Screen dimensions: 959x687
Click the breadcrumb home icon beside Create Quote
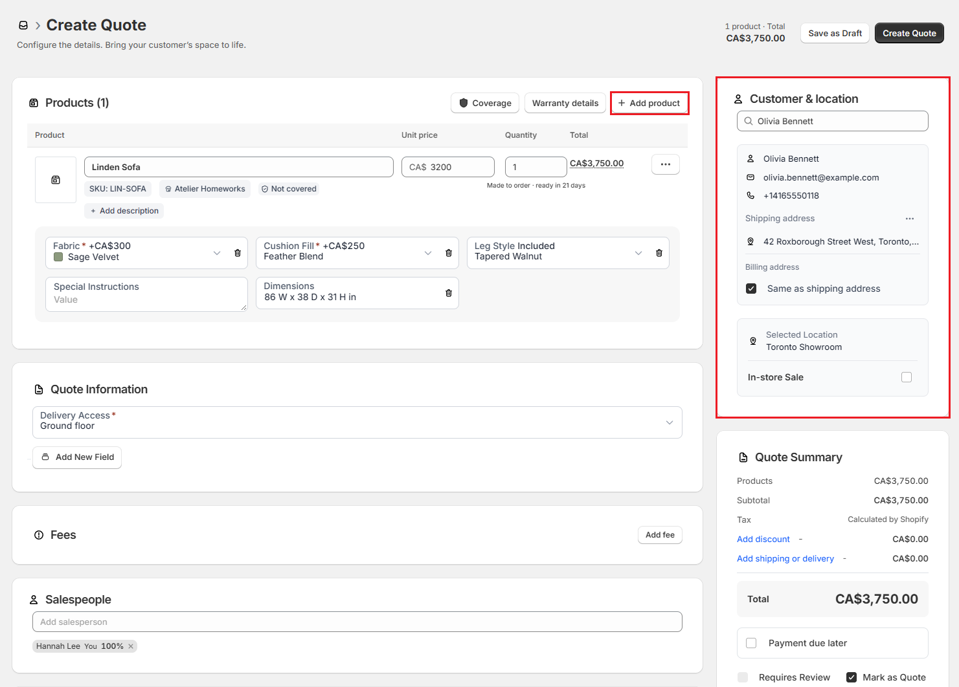23,25
